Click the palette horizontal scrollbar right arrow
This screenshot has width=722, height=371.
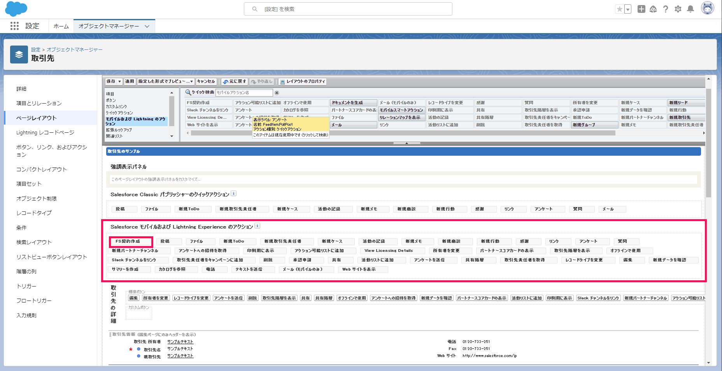click(703, 133)
